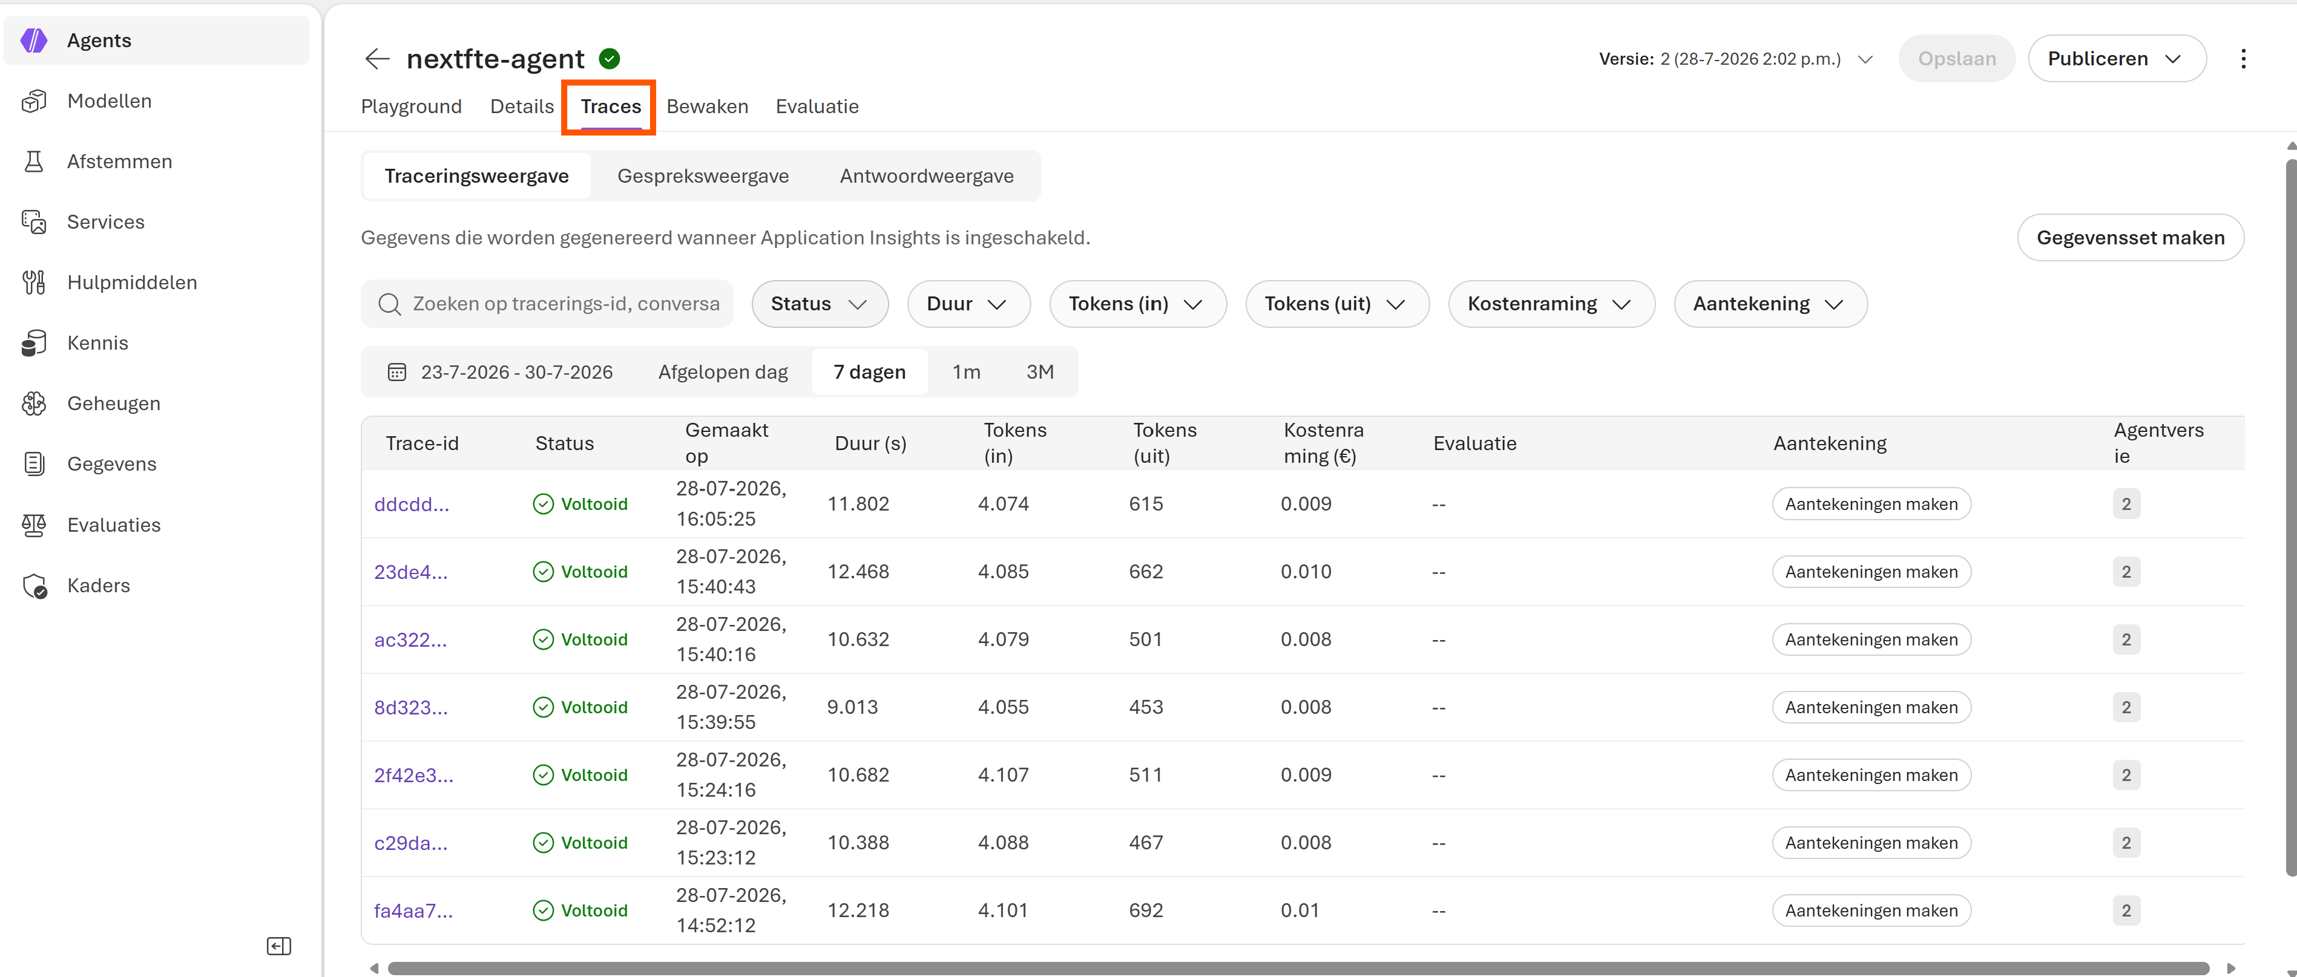Click the Duur (s) column header
Screen dimensions: 2297x977
coord(870,443)
